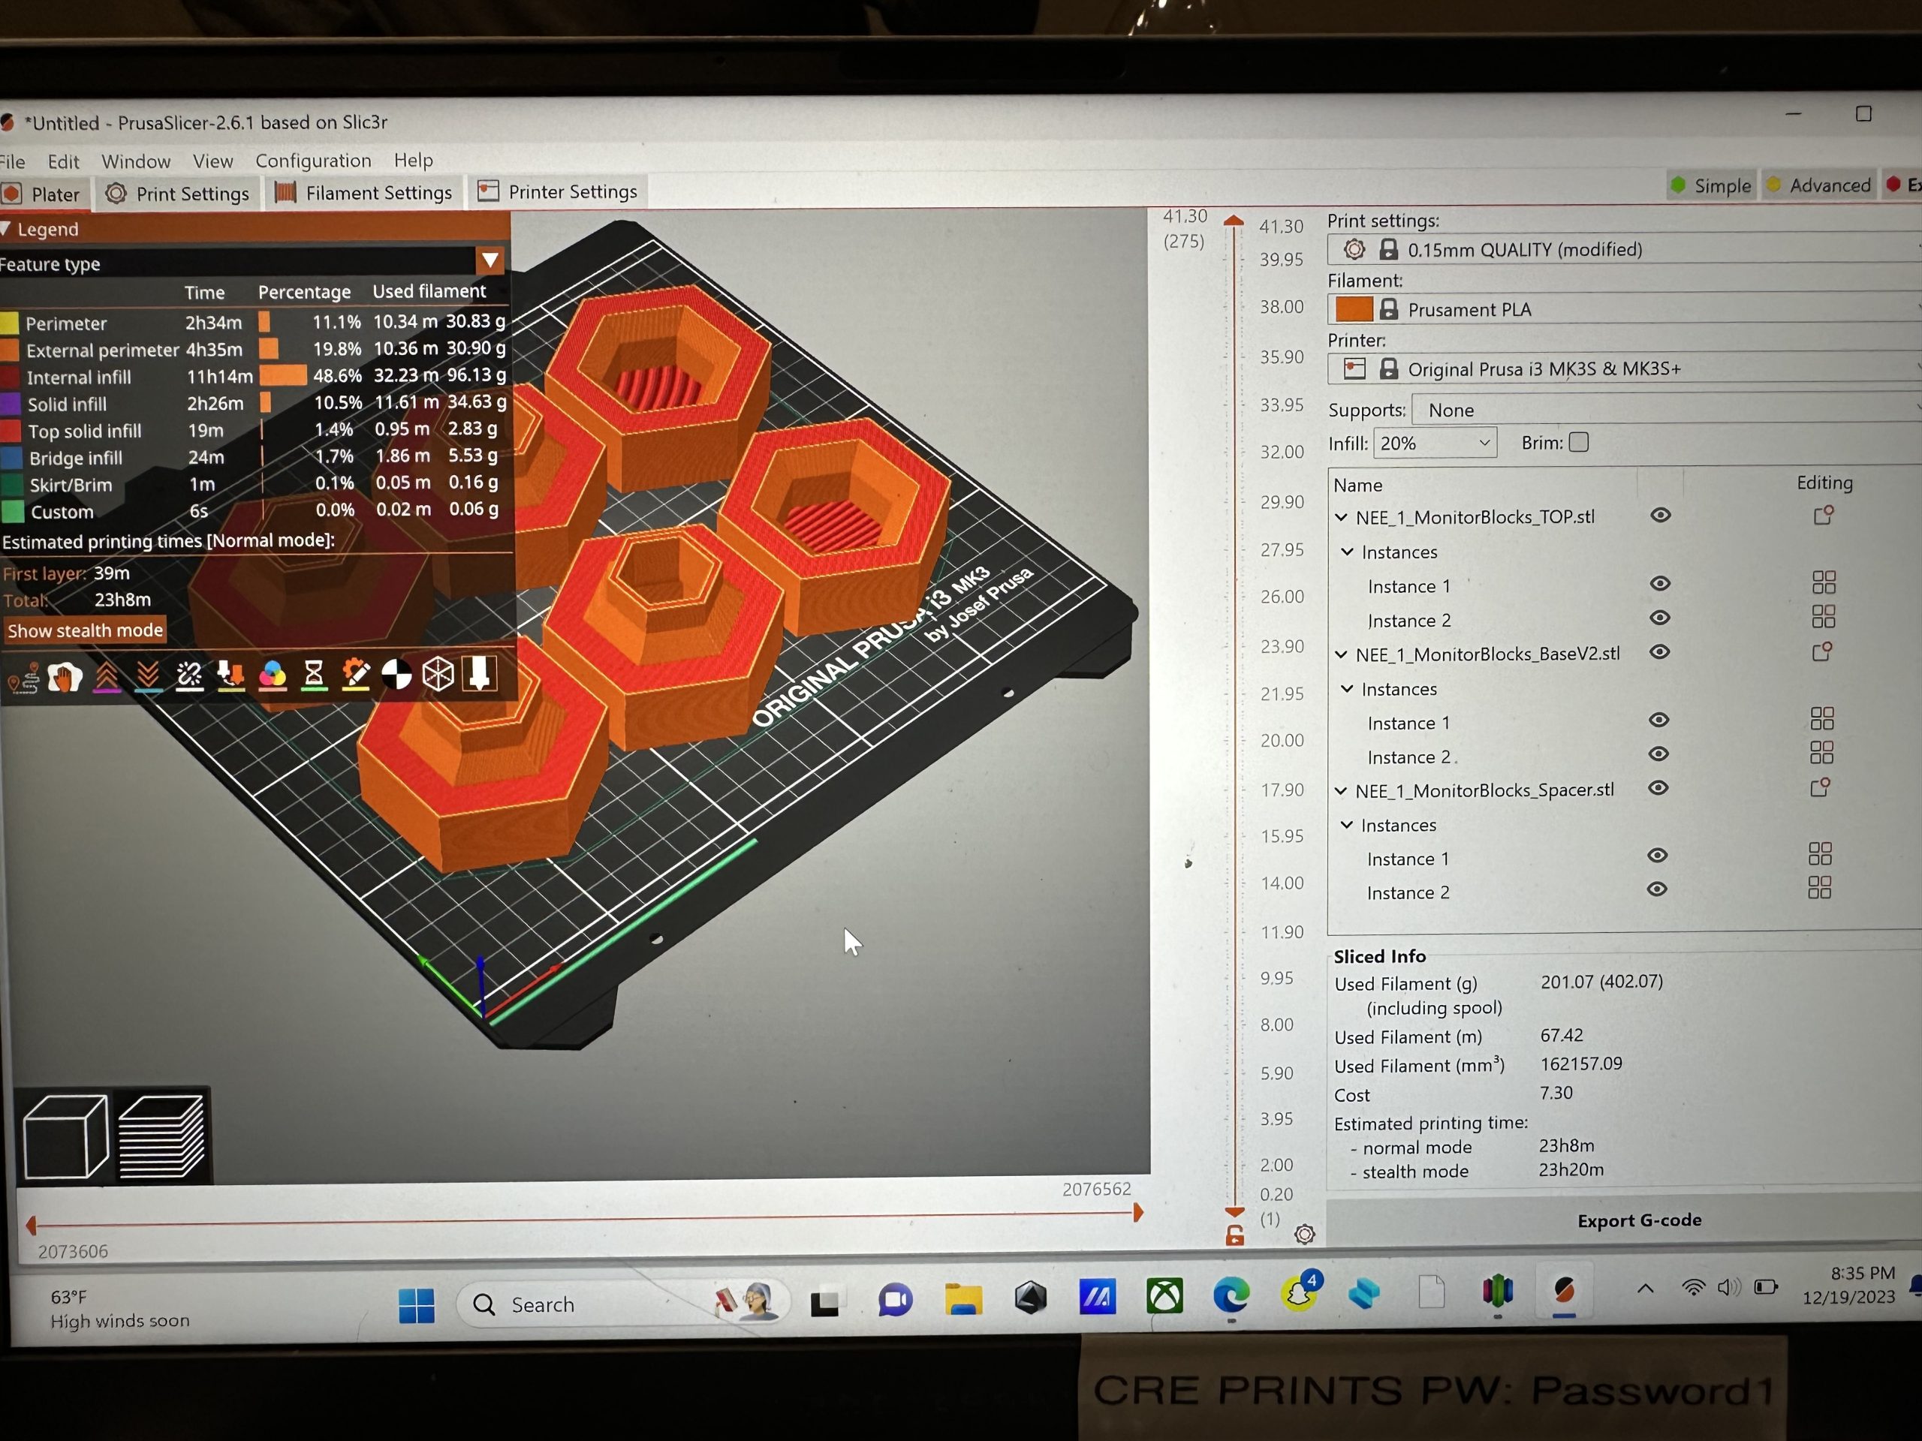Open the Configuration menu

(x=313, y=160)
